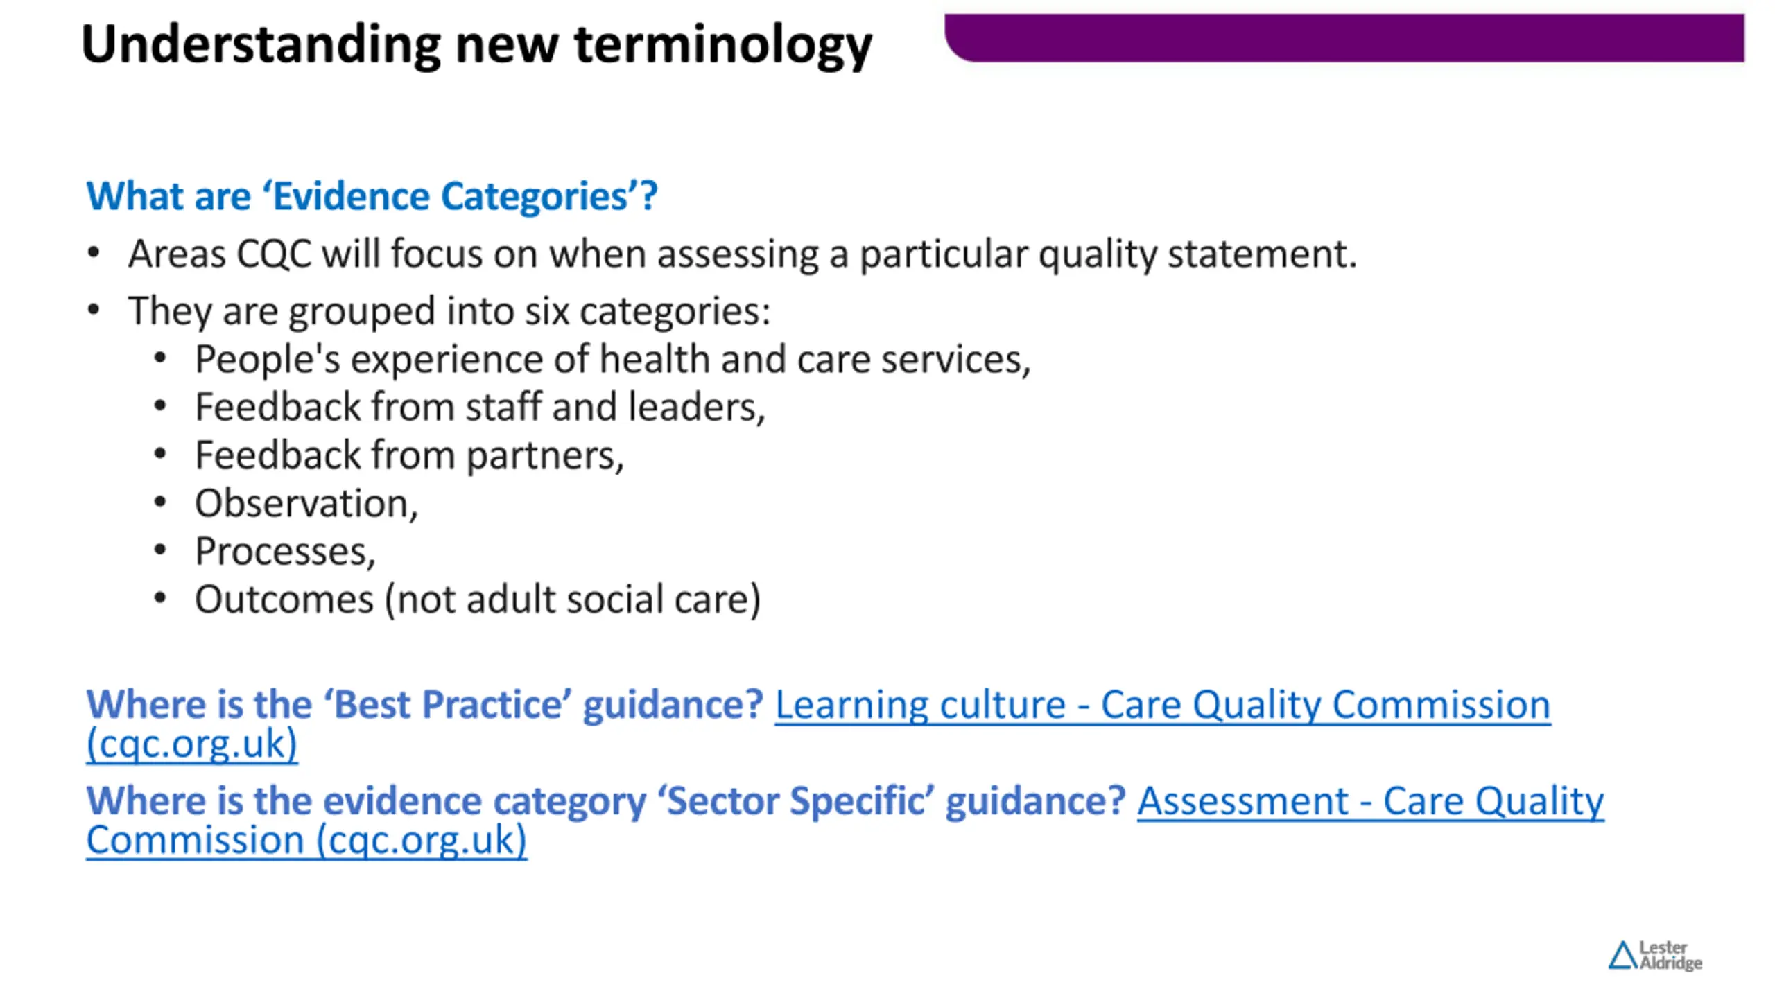Image resolution: width=1775 pixels, height=998 pixels.
Task: Click 'They are grouped into six categories' bullet
Action: click(x=449, y=310)
